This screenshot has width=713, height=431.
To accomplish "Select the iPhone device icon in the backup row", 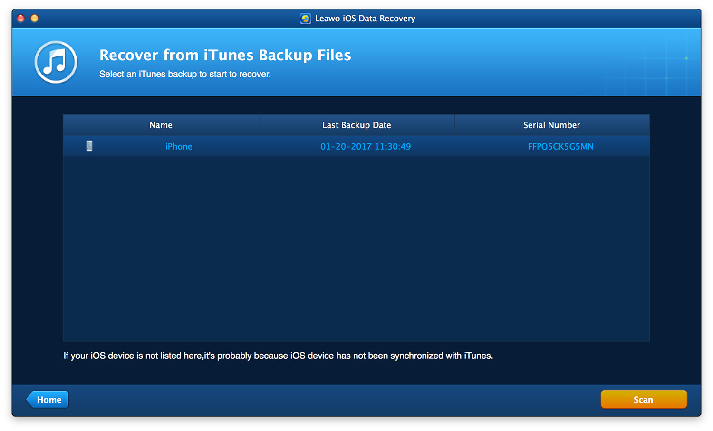I will 89,146.
